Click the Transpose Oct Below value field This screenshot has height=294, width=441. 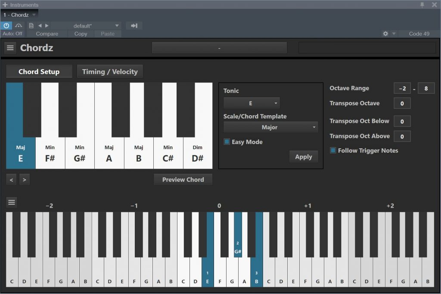(x=402, y=121)
